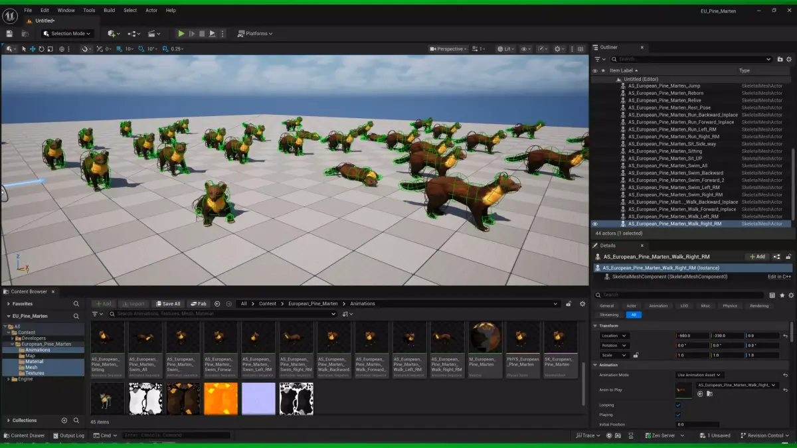Select the Animations folder in content tree
Viewport: 797px width, 448px height.
click(37, 350)
